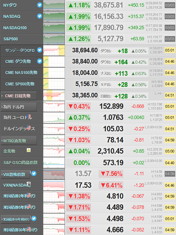Click the 05/03 date badge for NYダウ
The height and width of the screenshot is (235, 176).
pyautogui.click(x=170, y=5)
